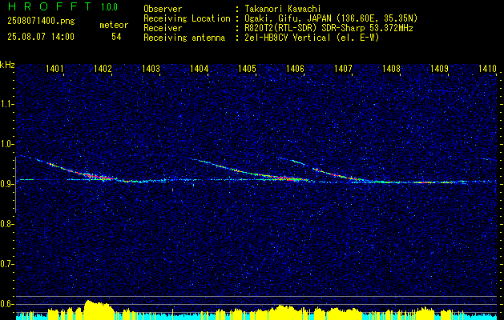Image resolution: width=504 pixels, height=320 pixels.
Task: Click the HROFFT title text
Action: pos(49,6)
